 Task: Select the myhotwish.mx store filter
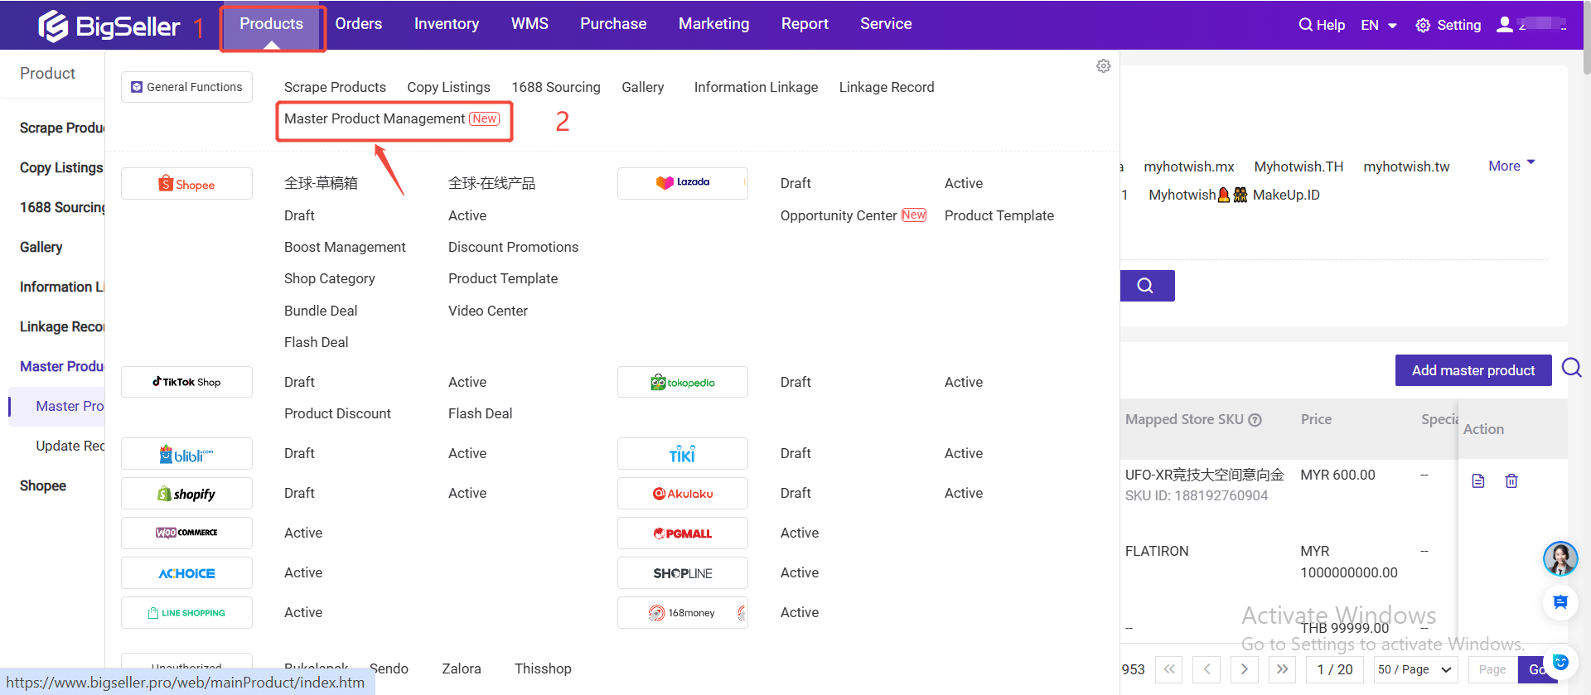[1188, 167]
